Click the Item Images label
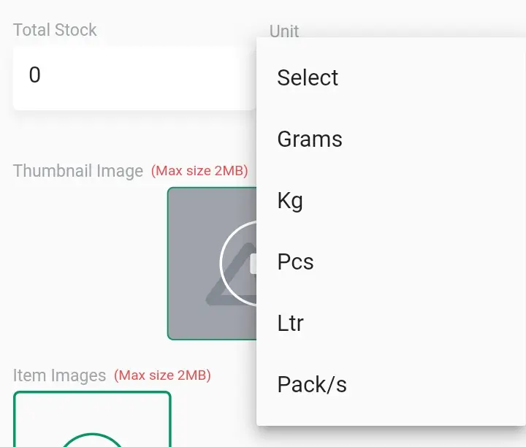This screenshot has width=526, height=447. point(59,375)
